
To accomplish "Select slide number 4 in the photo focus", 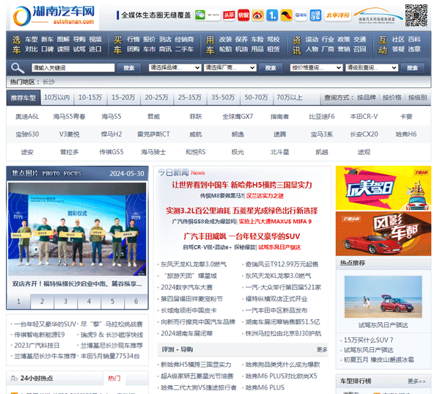I will click(89, 302).
